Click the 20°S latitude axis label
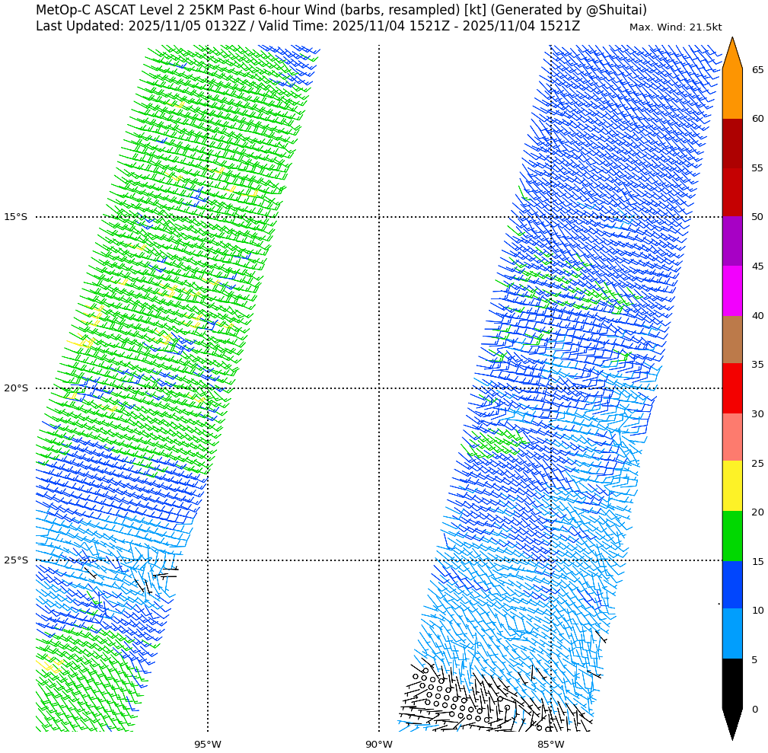This screenshot has width=768, height=753. (15, 388)
